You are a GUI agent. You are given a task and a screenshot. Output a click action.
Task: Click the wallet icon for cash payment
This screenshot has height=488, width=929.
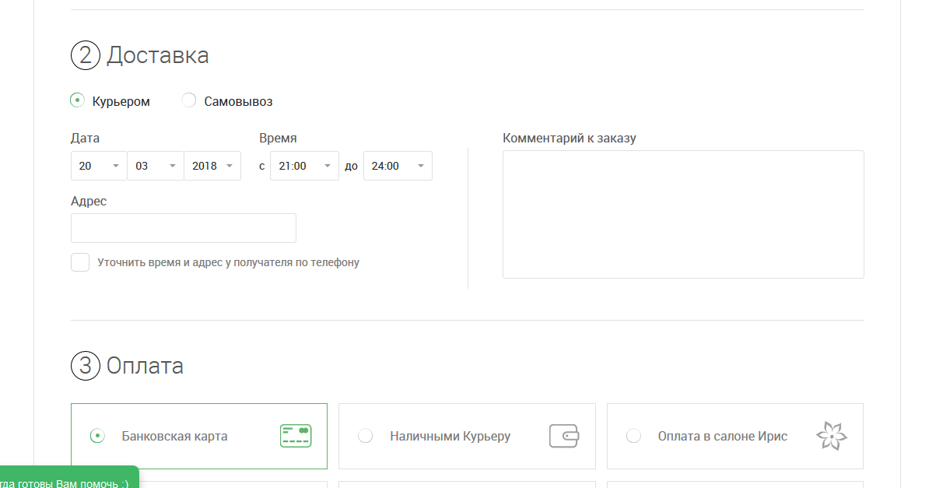click(564, 436)
